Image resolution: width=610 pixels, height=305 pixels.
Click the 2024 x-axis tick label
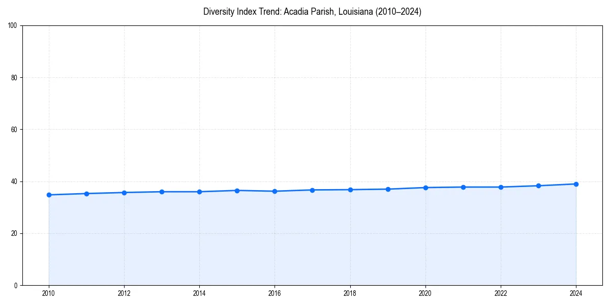[576, 293]
